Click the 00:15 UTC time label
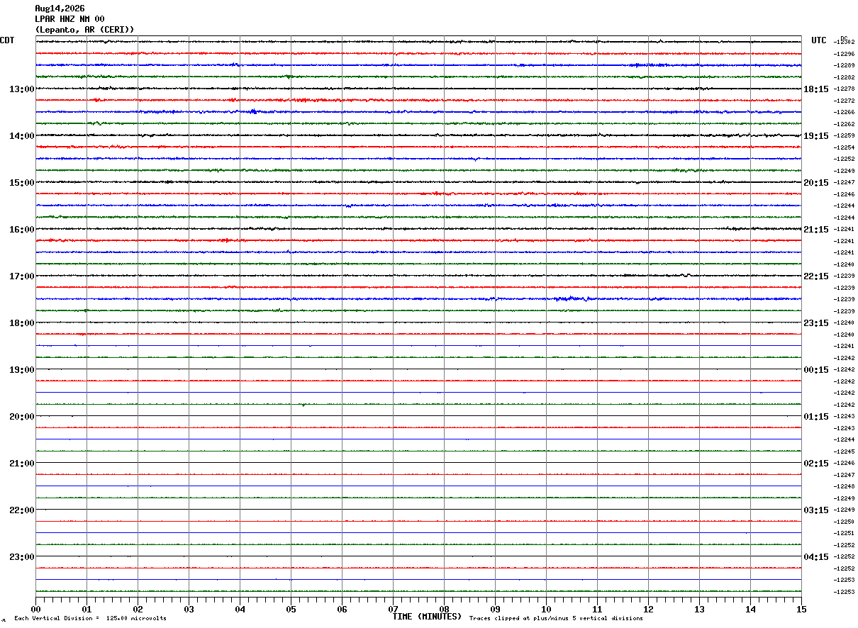This screenshot has height=628, width=858. click(x=816, y=370)
